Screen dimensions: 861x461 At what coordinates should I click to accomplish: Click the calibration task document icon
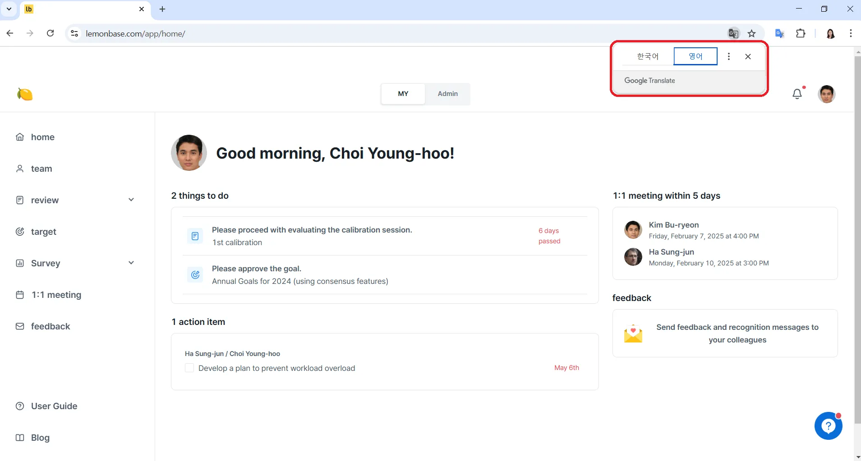tap(195, 236)
